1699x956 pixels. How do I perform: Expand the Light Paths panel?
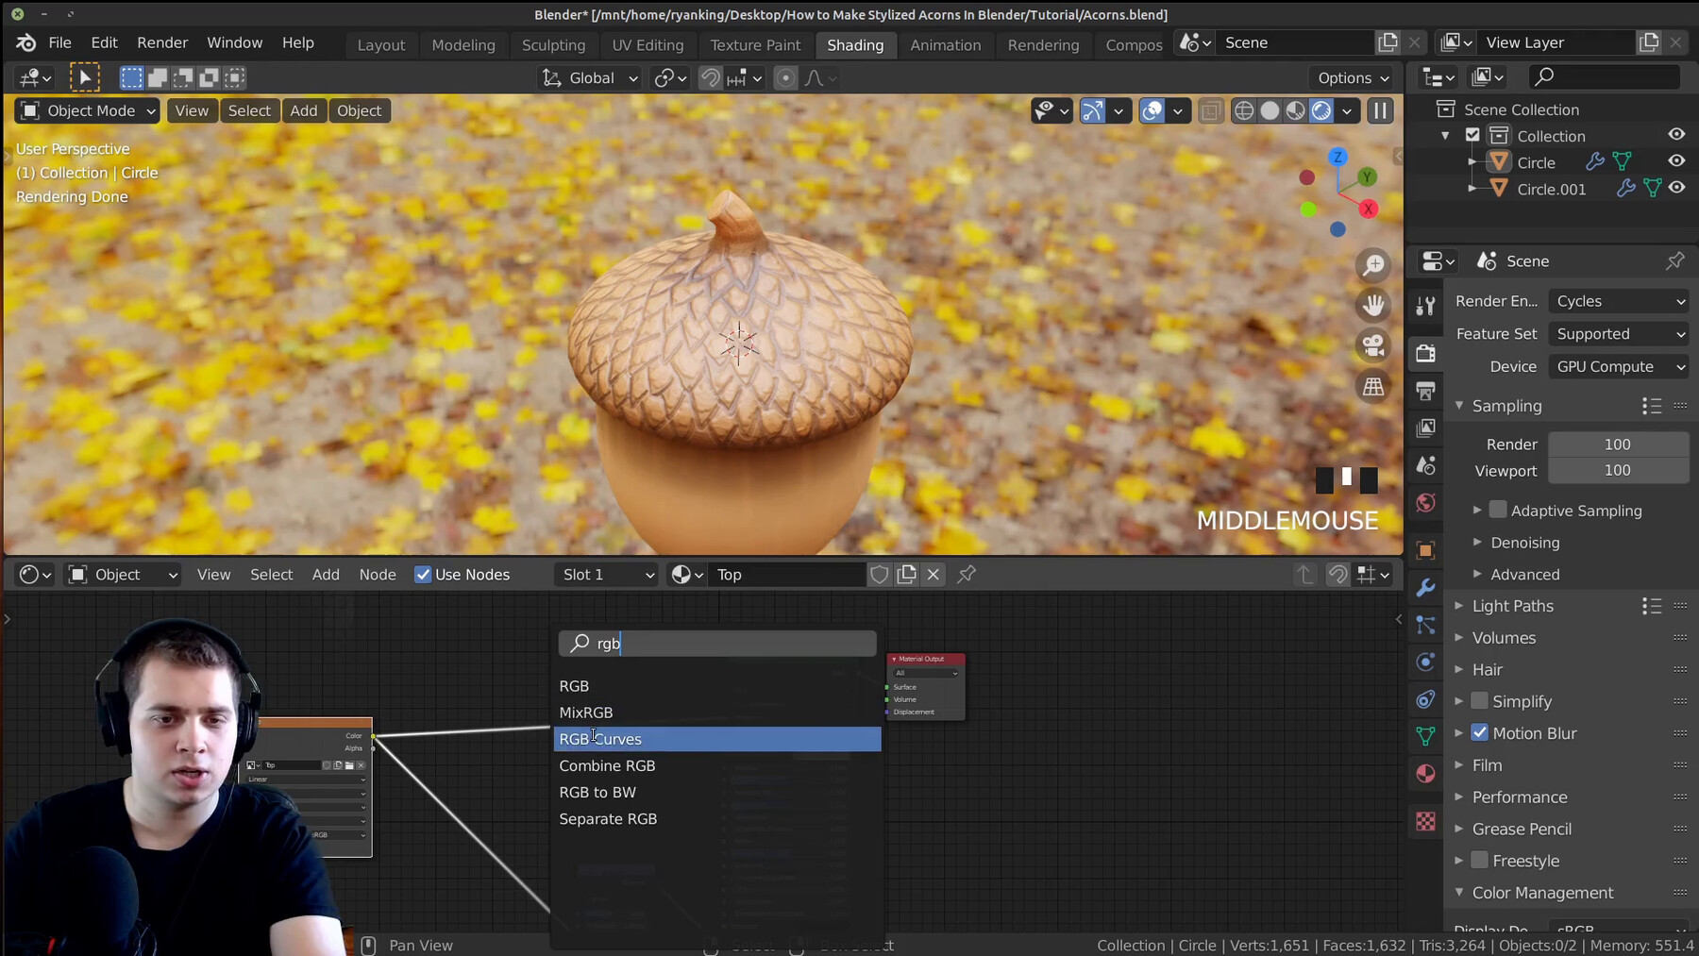pos(1512,606)
